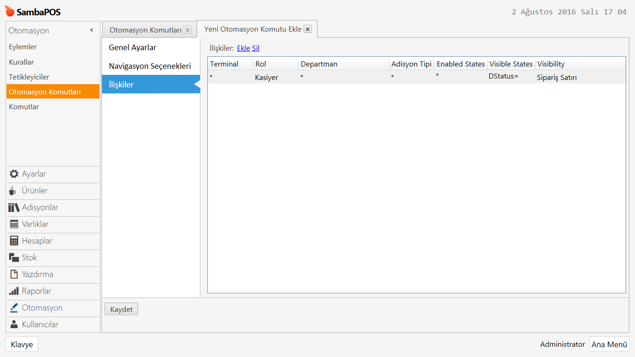The image size is (635, 357).
Task: Sort by the Rol column header
Action: [x=276, y=64]
